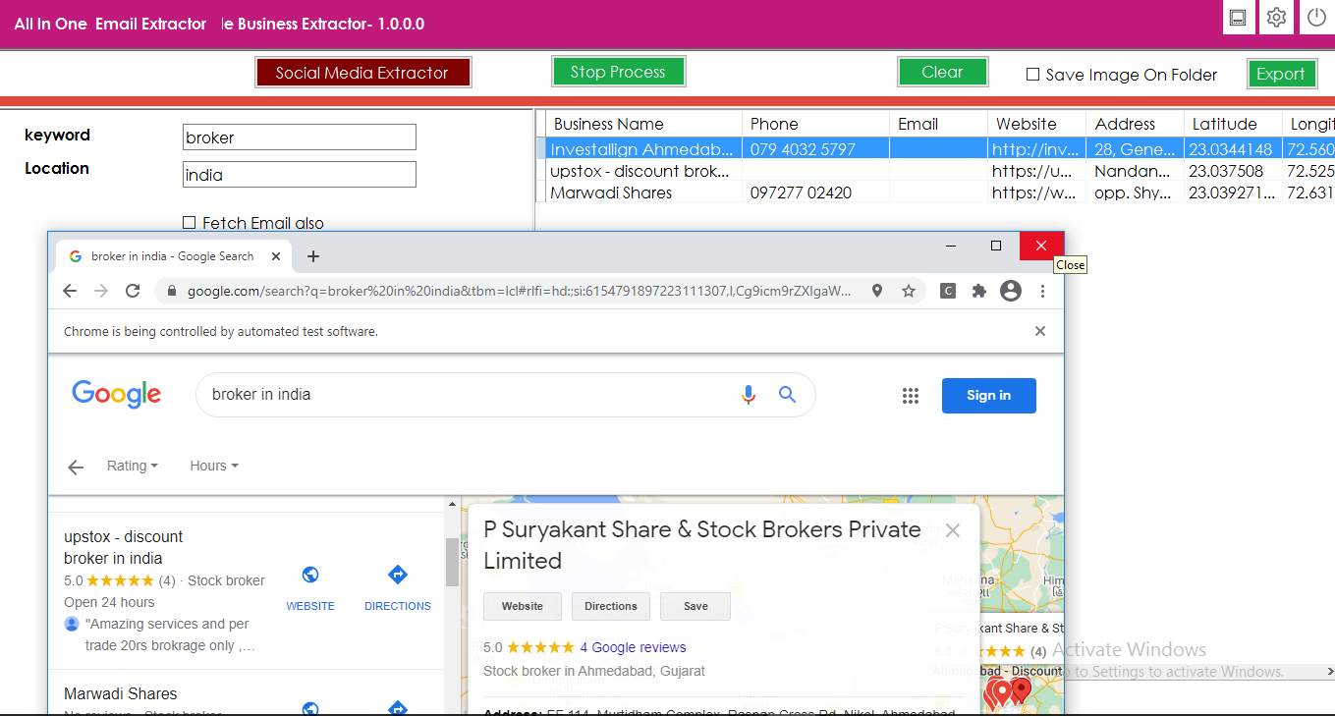Open the Google apps grid

pyautogui.click(x=911, y=396)
